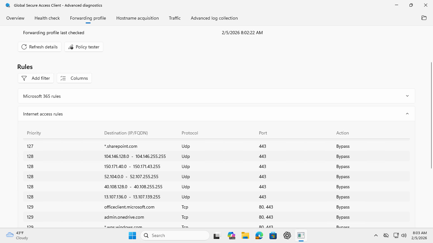
Task: Select the admin.onedrive.com destination
Action: [124, 217]
